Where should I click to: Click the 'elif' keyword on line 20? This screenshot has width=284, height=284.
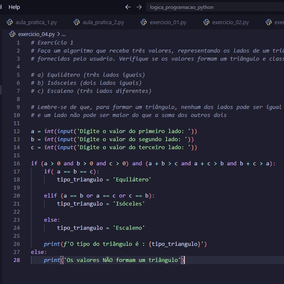click(x=50, y=195)
